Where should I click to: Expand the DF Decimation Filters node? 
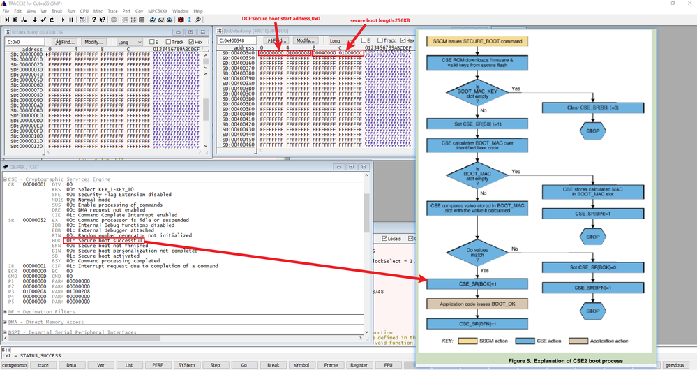click(x=5, y=312)
